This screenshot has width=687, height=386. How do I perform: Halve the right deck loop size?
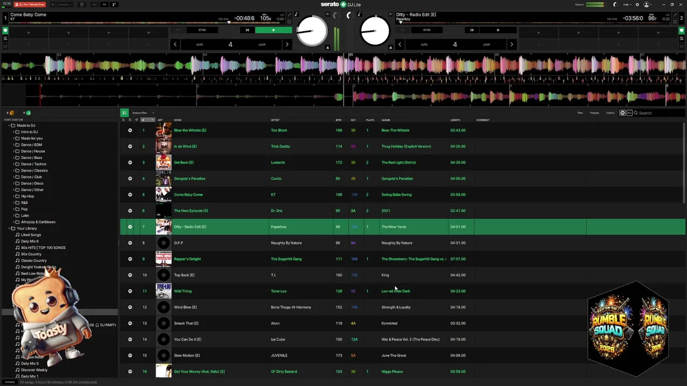[399, 44]
